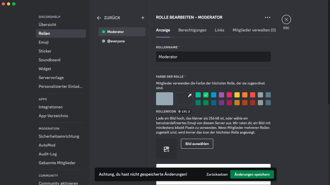330x185 pixels.
Task: Click the Bild auswählen button
Action: (x=197, y=144)
